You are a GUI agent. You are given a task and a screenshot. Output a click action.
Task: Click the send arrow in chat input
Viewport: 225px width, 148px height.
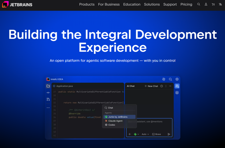(169, 134)
